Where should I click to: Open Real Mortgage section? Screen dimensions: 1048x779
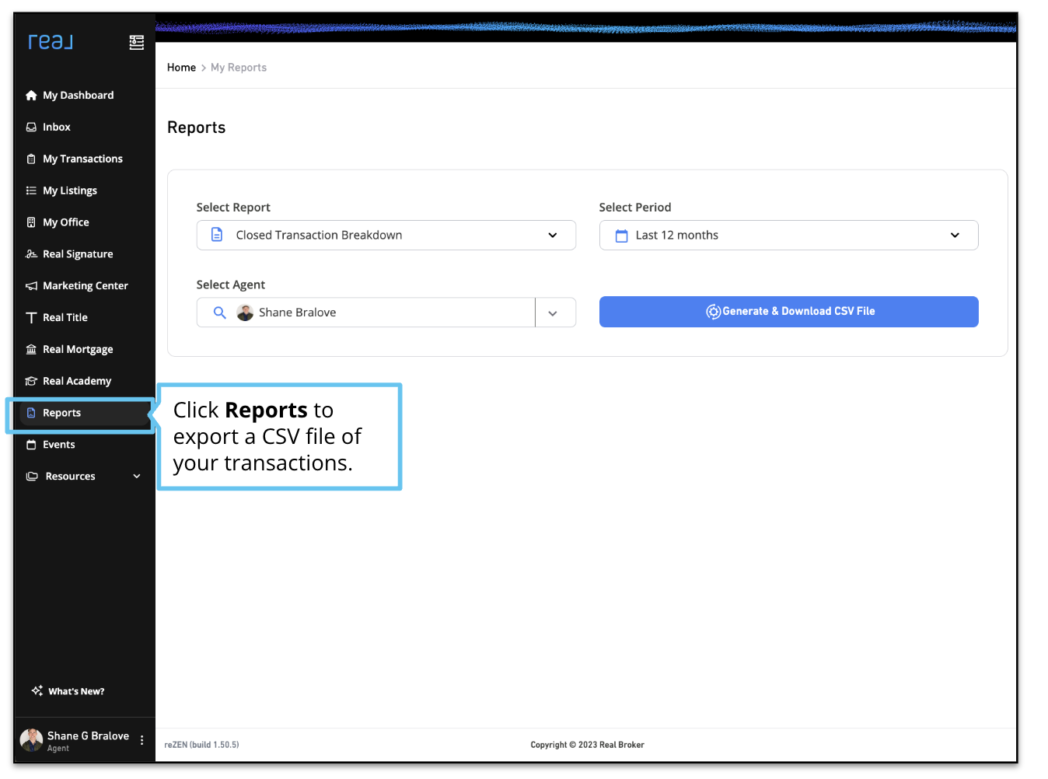point(78,350)
